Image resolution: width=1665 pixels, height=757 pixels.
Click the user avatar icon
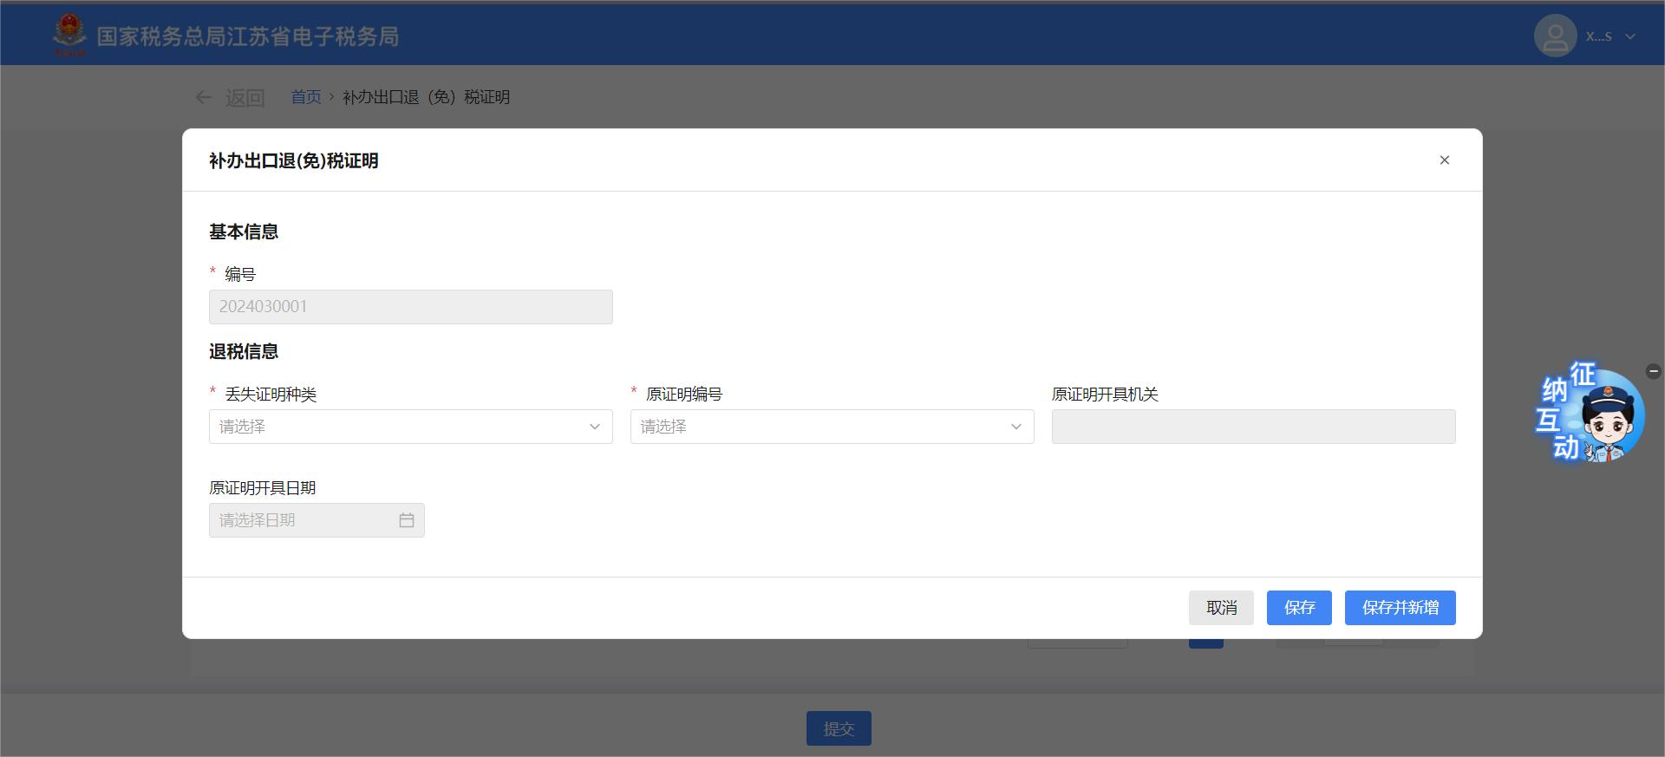[x=1555, y=36]
